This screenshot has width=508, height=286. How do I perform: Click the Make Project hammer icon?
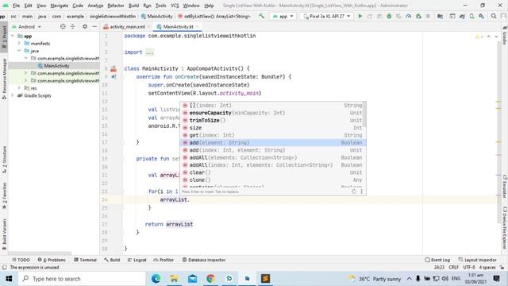(261, 16)
